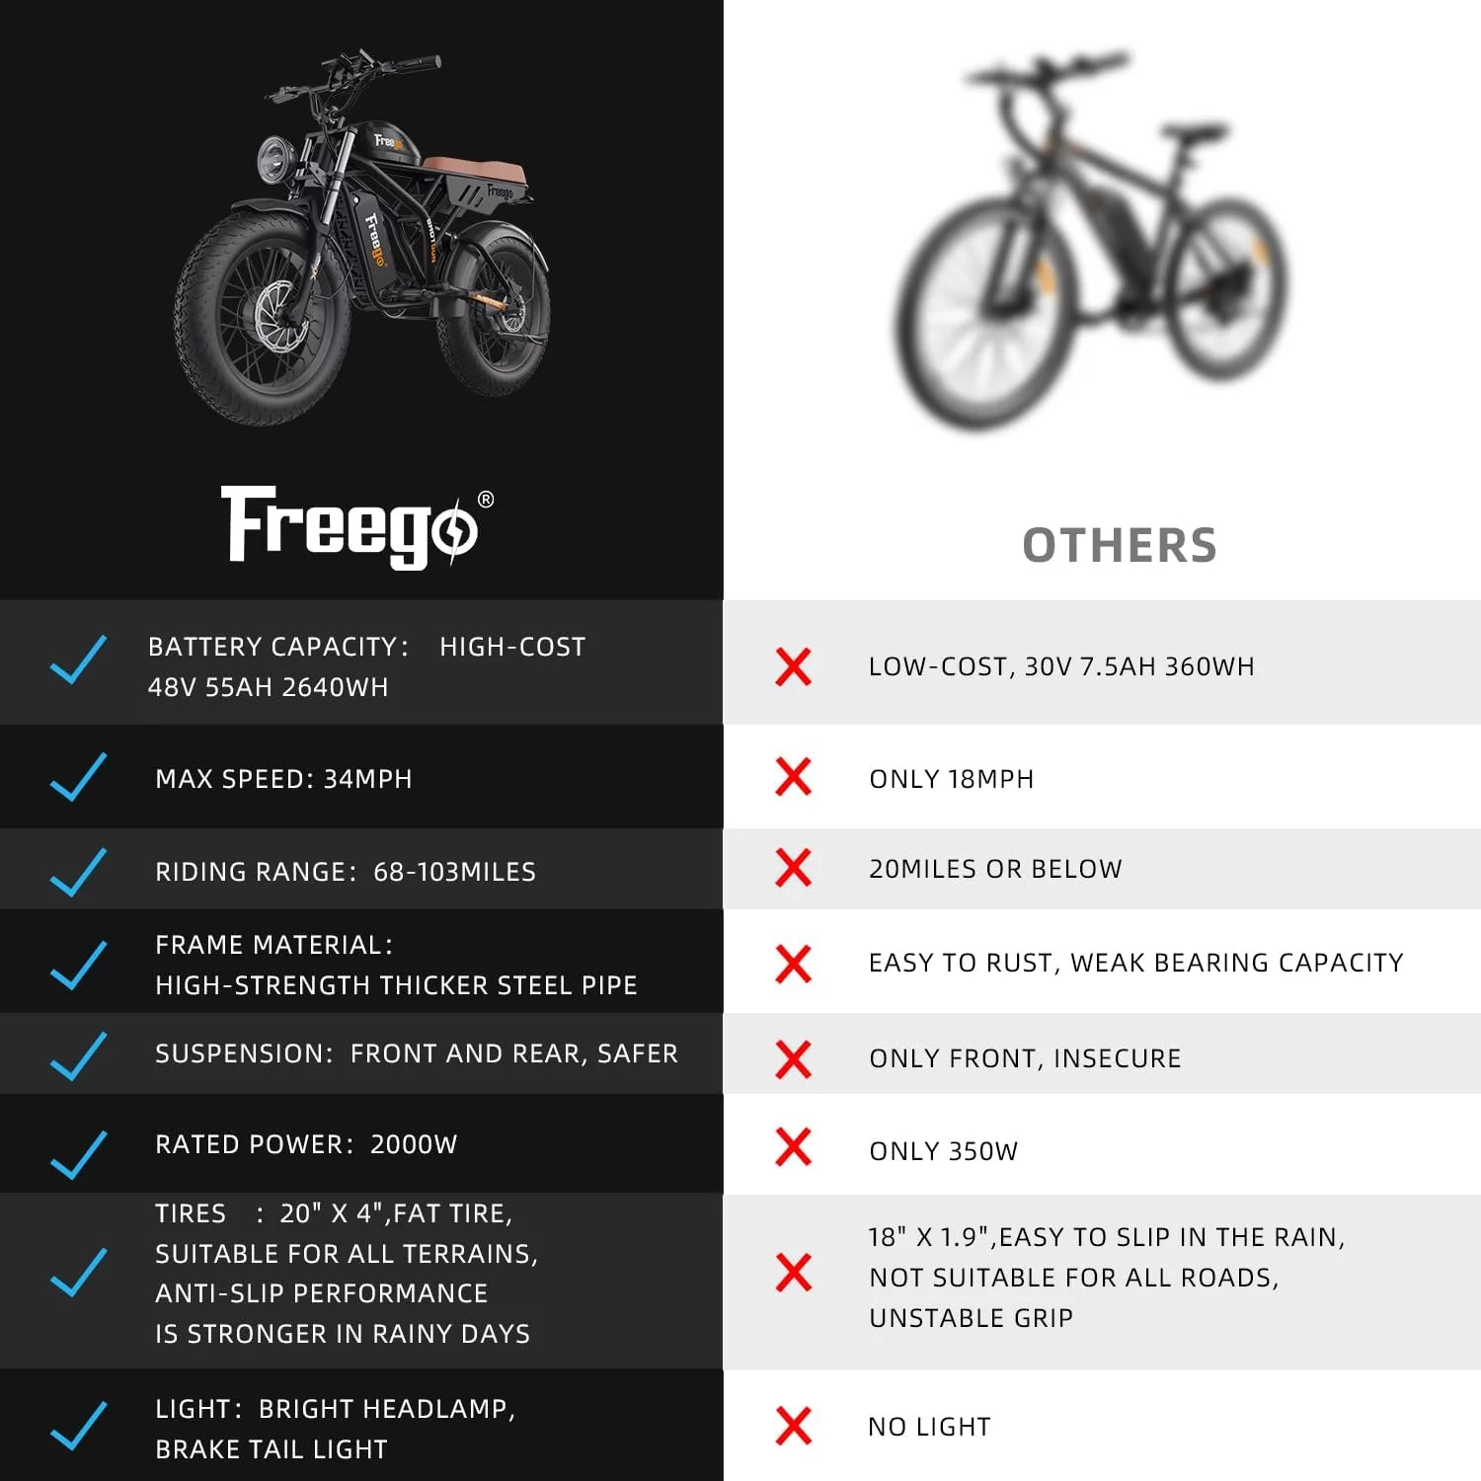This screenshot has width=1481, height=1481.
Task: Click the Suspension: Front And Rear text
Action: 416,1053
